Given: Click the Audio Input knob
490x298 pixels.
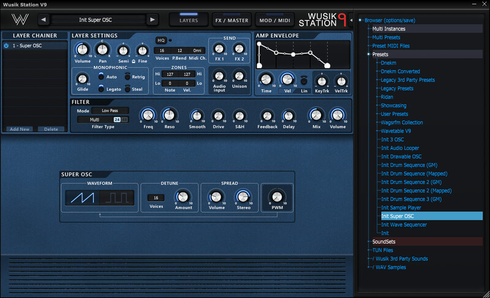Looking at the screenshot, I should [x=219, y=76].
